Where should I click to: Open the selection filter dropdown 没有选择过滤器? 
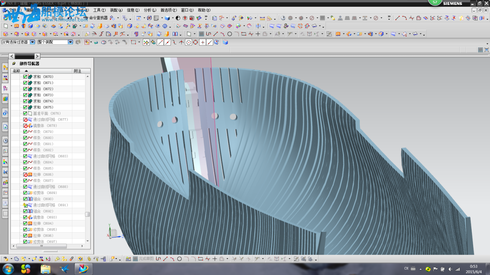pos(18,42)
